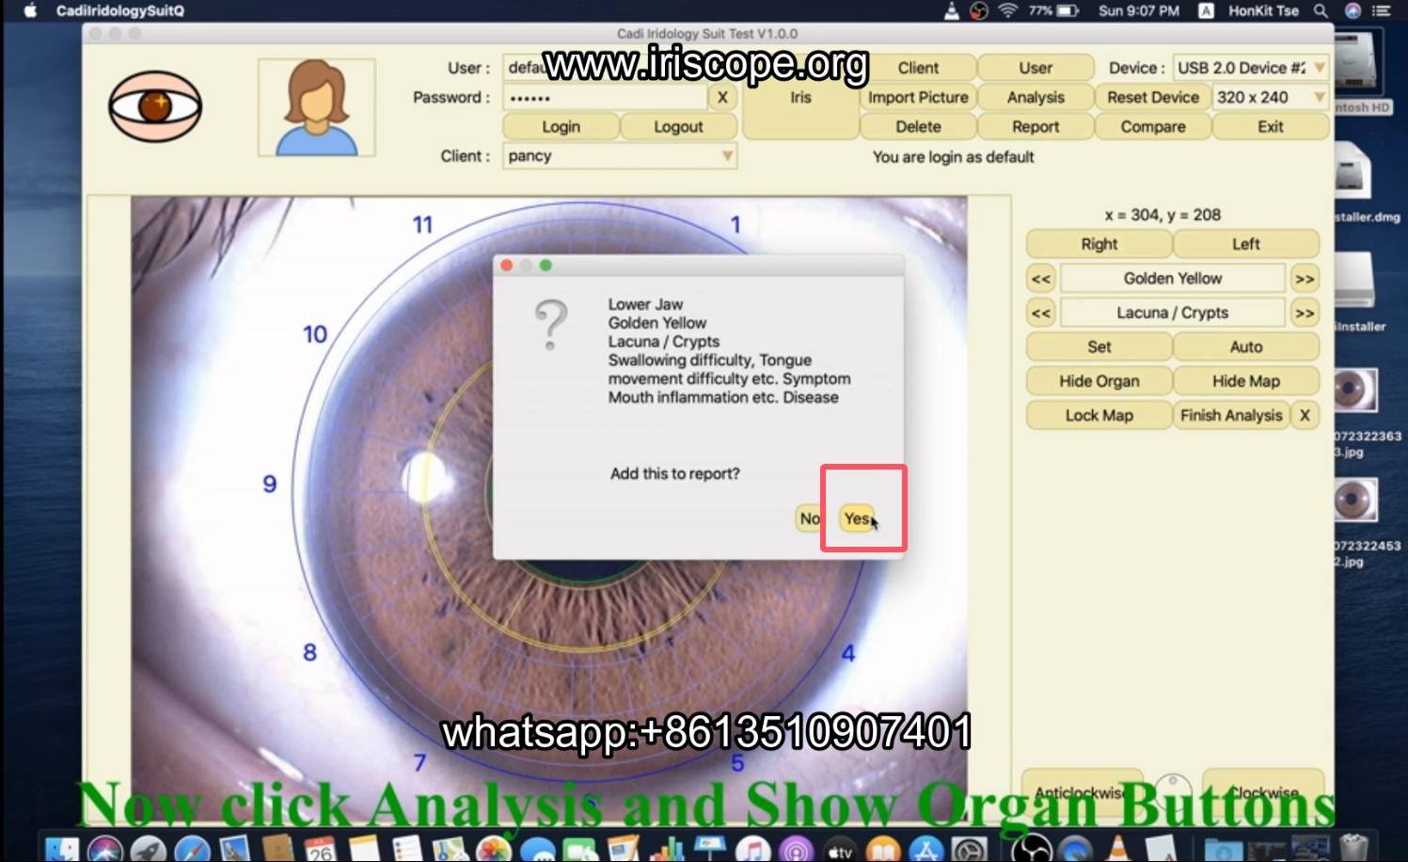Open App Store in the Dock

tap(926, 849)
